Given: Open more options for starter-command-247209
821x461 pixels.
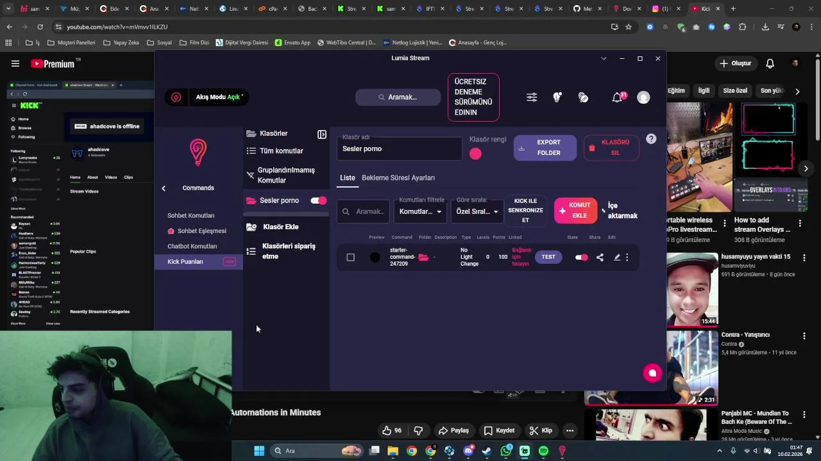Looking at the screenshot, I should click(627, 257).
